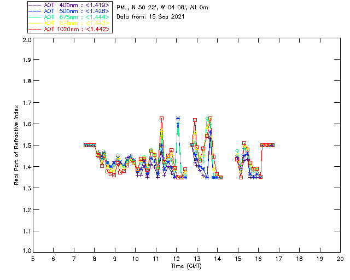
Task: Click the x-axis tick label 5
Action: (x=33, y=259)
